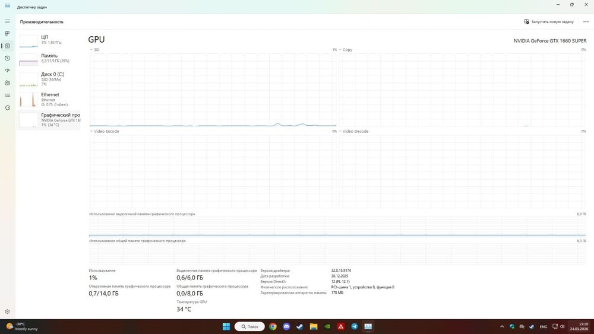Open Steam from the taskbar
The image size is (594, 334).
[x=299, y=326]
